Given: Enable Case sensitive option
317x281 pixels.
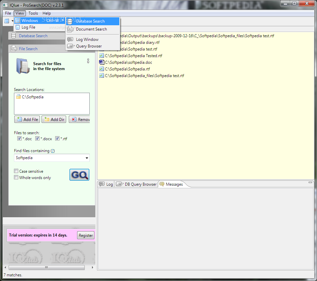Looking at the screenshot, I should [x=16, y=171].
